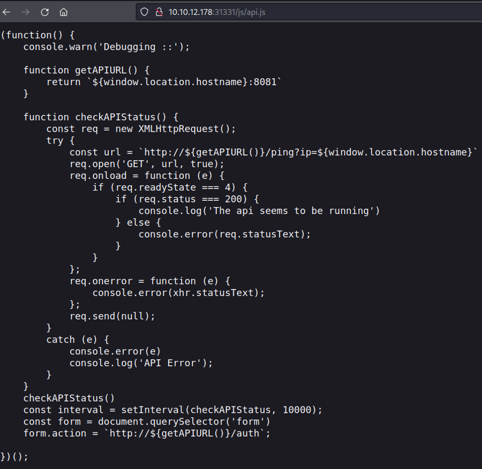The image size is (482, 469).
Task: Go to the Home page
Action: (x=64, y=12)
